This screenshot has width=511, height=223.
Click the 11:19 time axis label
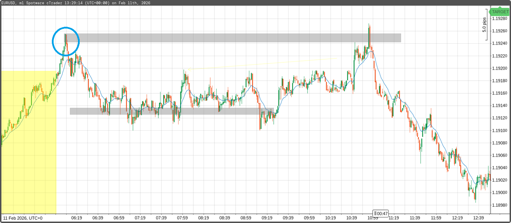point(394,218)
